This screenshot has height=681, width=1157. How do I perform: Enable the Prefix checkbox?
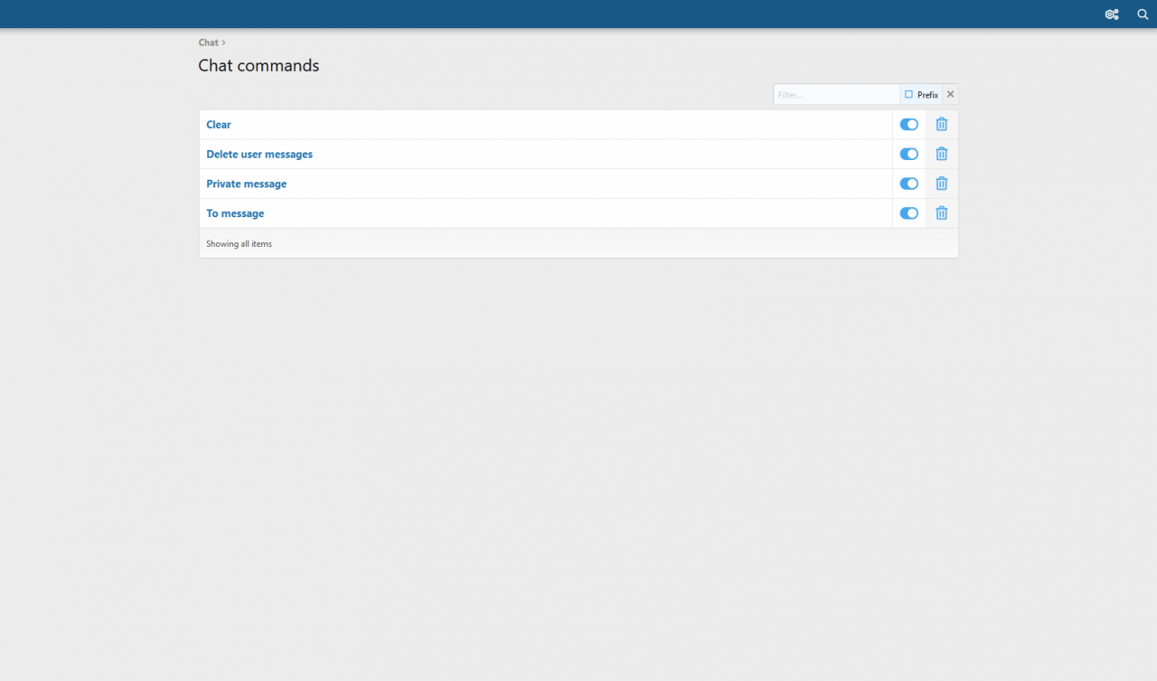click(x=909, y=95)
